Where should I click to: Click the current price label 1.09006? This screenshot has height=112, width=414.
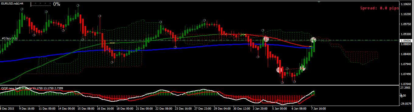tap(407, 40)
